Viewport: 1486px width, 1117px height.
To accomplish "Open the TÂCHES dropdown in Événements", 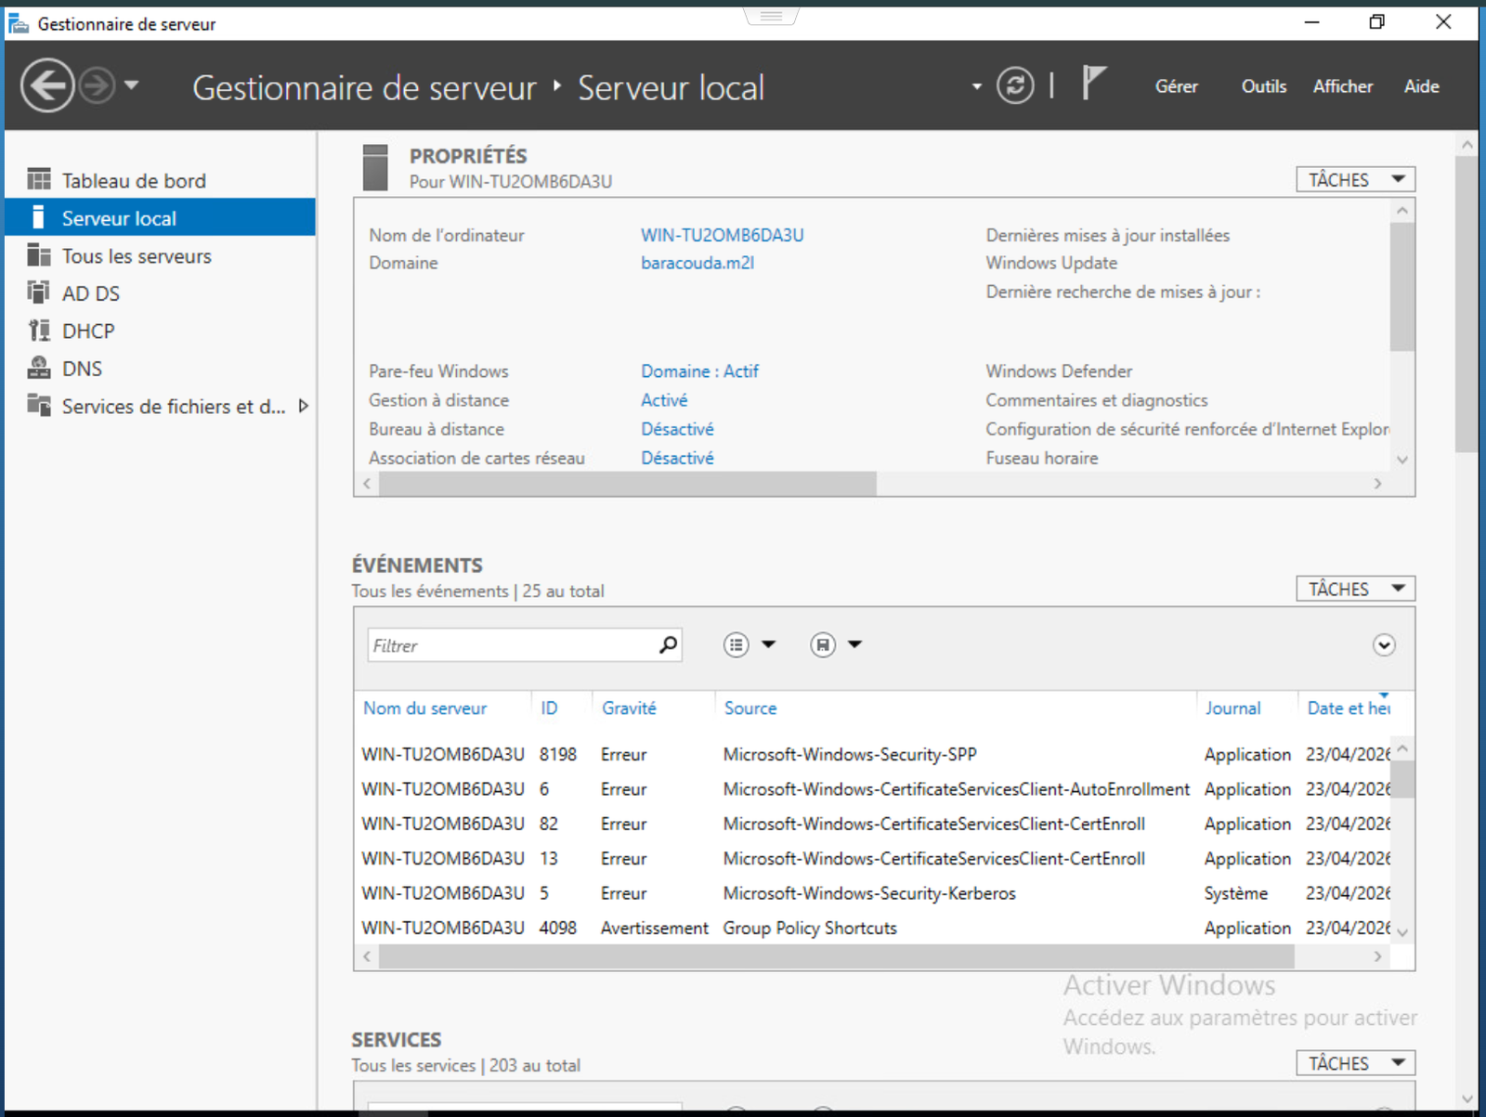I will point(1355,589).
